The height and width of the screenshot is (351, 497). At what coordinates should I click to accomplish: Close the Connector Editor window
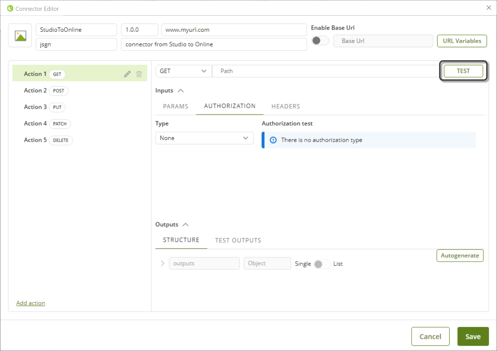pyautogui.click(x=489, y=8)
